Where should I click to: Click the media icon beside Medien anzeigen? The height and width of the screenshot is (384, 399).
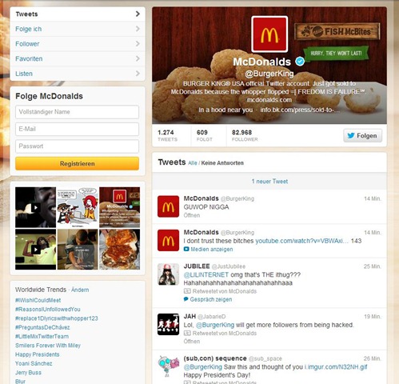coord(186,249)
